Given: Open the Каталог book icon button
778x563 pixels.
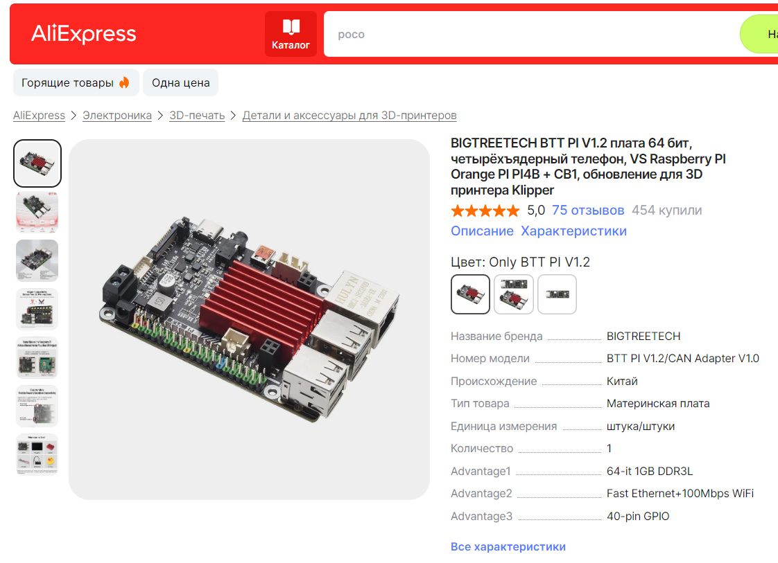Looking at the screenshot, I should (x=291, y=34).
